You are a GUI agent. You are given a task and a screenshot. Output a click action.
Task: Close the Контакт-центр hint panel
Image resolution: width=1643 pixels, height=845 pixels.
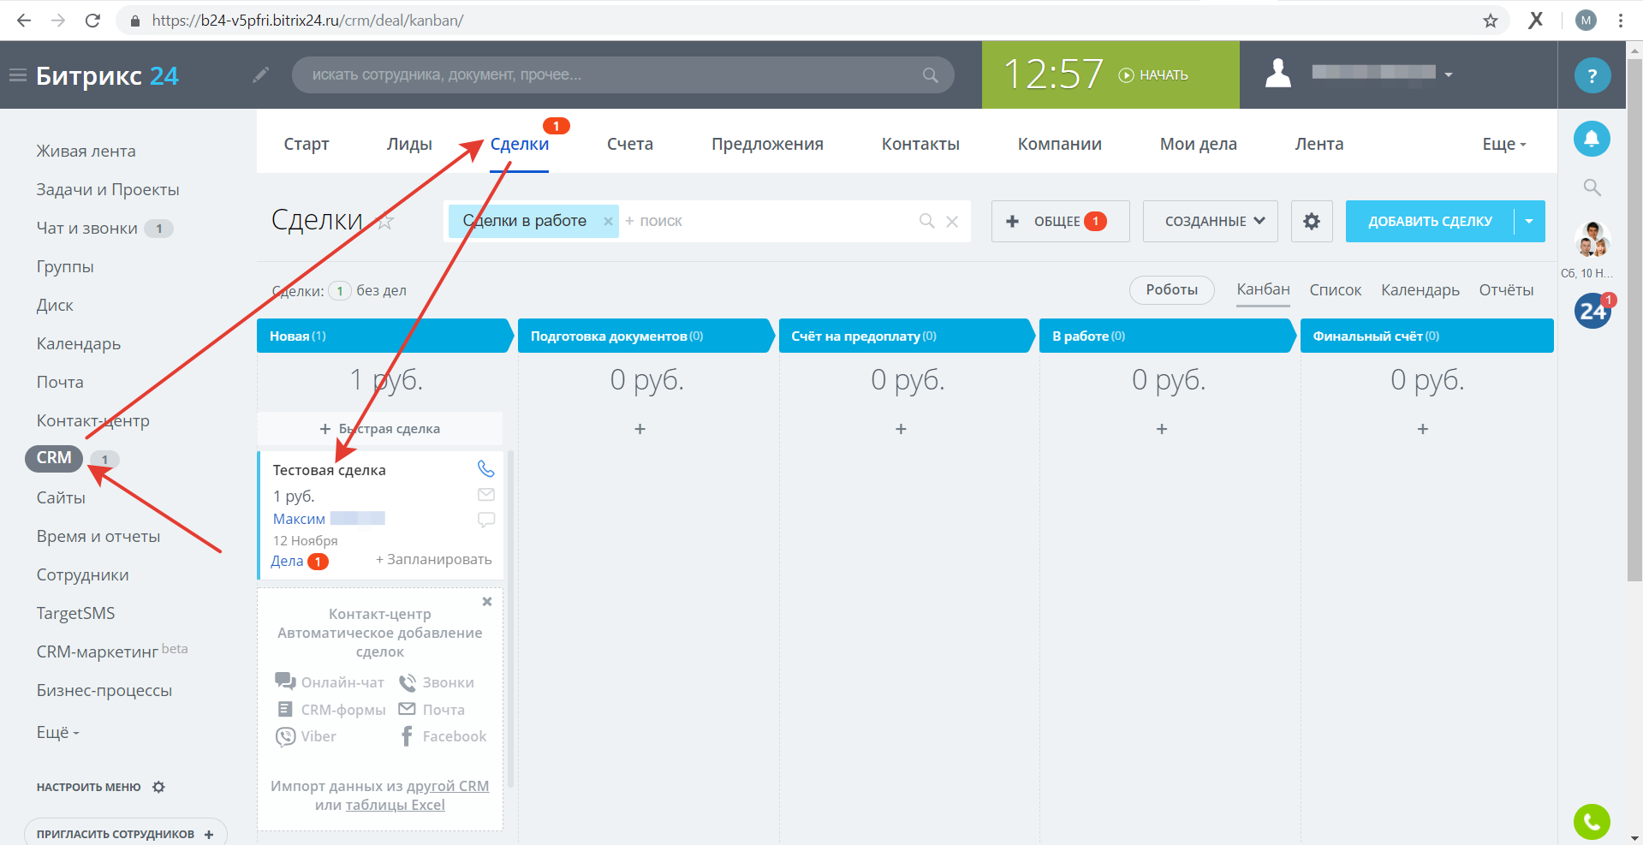coord(486,602)
